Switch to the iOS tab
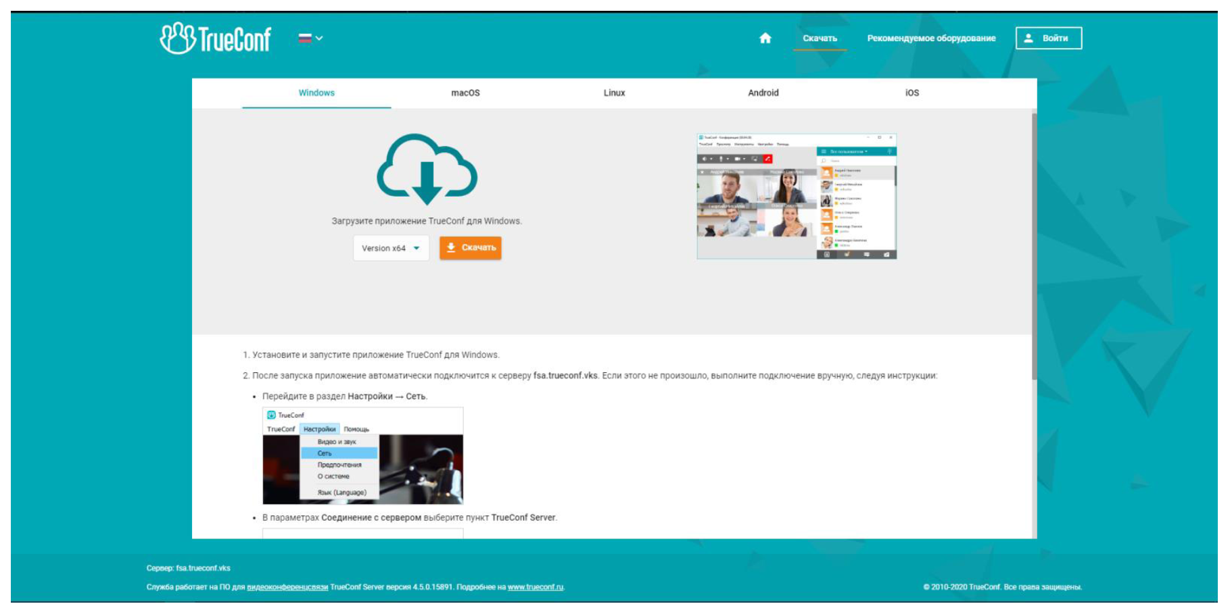 [x=911, y=93]
